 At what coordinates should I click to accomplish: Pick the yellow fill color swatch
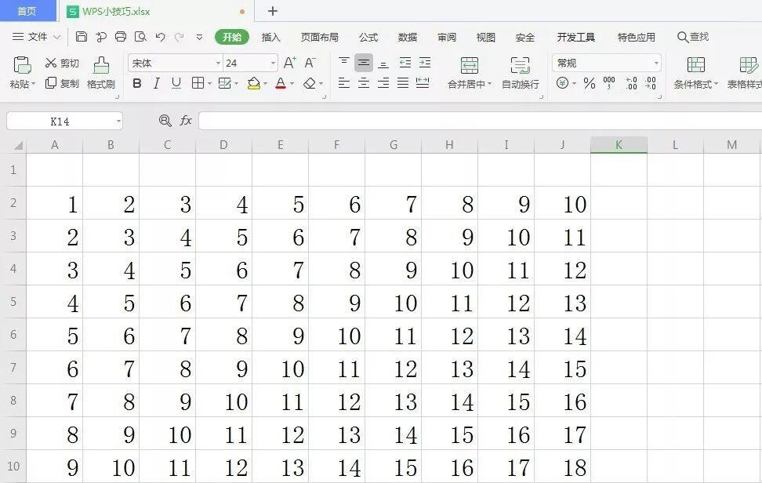point(254,84)
